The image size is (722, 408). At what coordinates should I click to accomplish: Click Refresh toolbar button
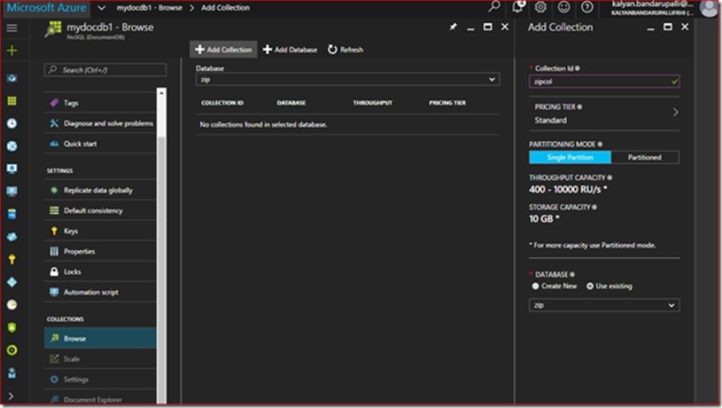(x=345, y=50)
